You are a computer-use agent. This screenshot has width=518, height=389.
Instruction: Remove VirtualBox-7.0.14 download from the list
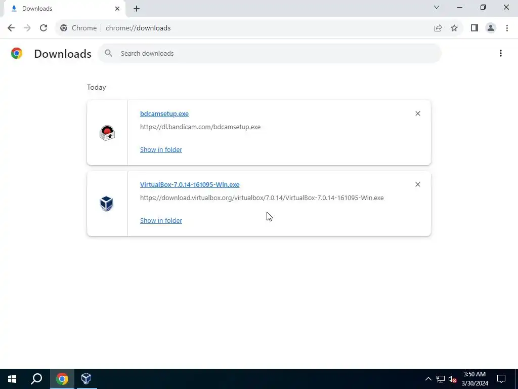[417, 184]
